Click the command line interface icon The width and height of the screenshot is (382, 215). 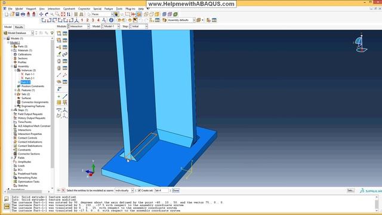7,206
